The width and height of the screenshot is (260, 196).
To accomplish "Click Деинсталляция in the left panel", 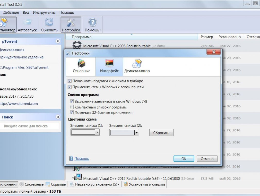I will pos(12,50).
